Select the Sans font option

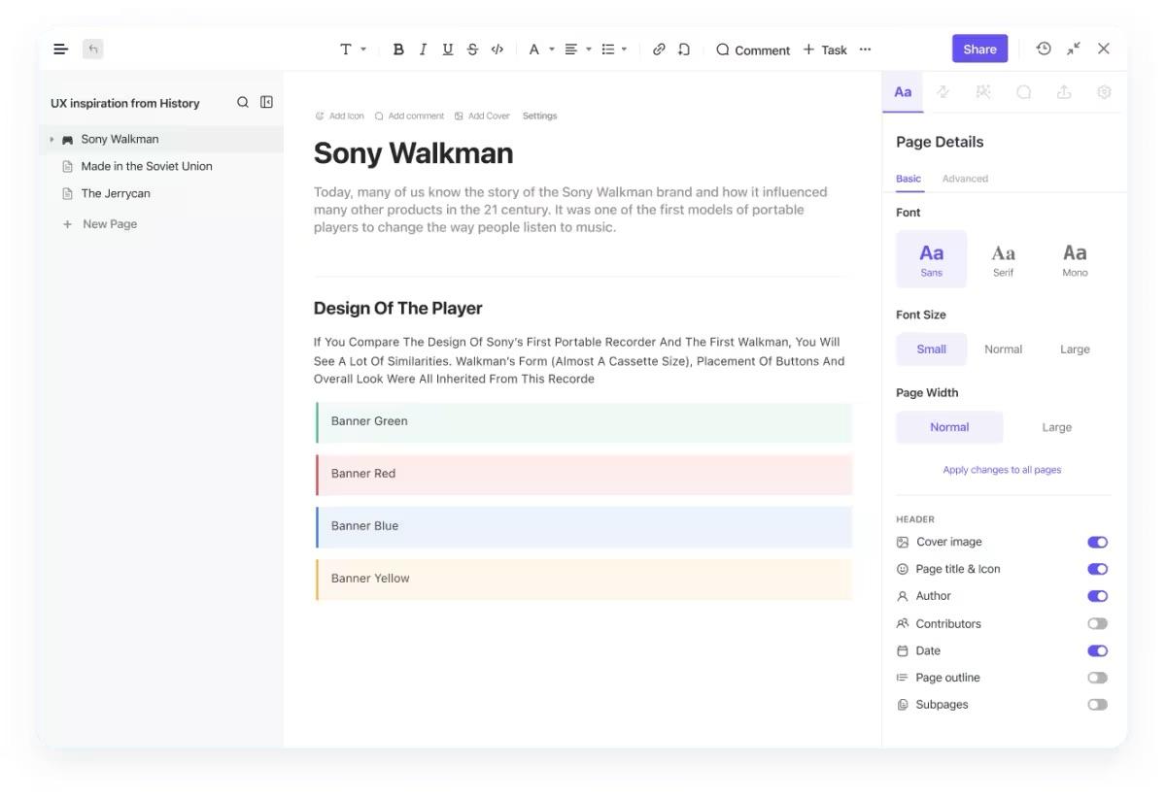931,259
